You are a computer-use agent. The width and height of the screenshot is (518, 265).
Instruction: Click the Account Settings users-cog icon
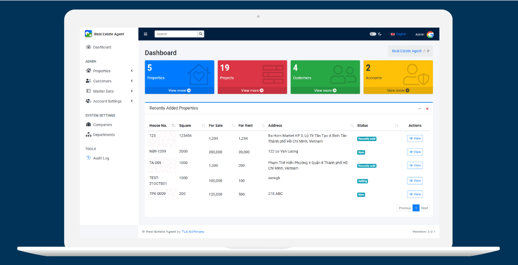click(89, 101)
